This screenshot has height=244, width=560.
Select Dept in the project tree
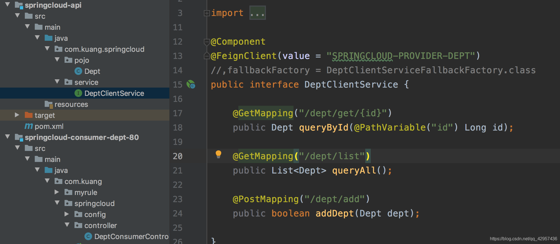(92, 71)
